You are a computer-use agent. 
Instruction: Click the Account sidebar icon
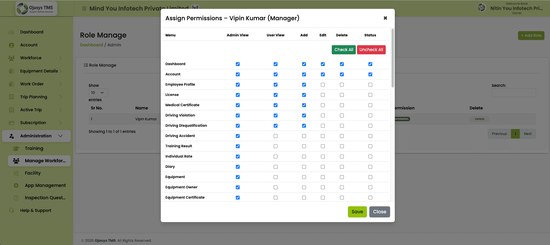[x=11, y=45]
